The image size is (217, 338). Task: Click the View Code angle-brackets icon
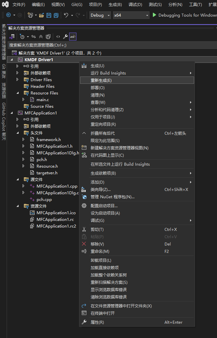click(58, 37)
